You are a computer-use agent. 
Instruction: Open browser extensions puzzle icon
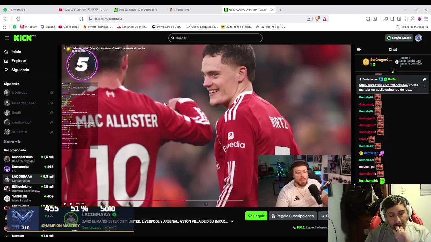click(368, 19)
